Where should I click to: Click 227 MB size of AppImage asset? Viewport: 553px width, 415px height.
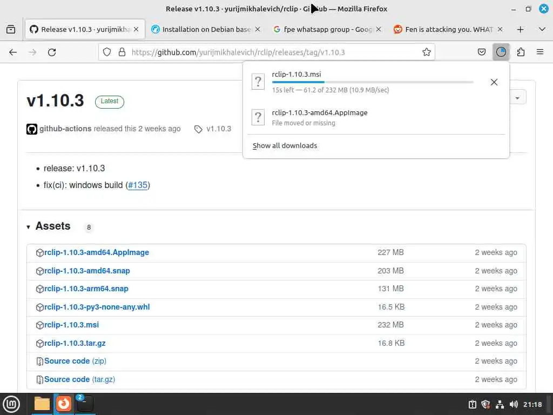pos(390,252)
